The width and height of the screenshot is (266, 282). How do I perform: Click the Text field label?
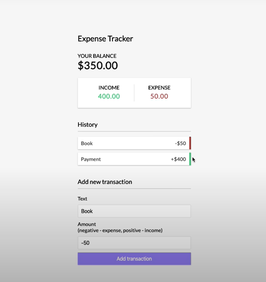(82, 199)
